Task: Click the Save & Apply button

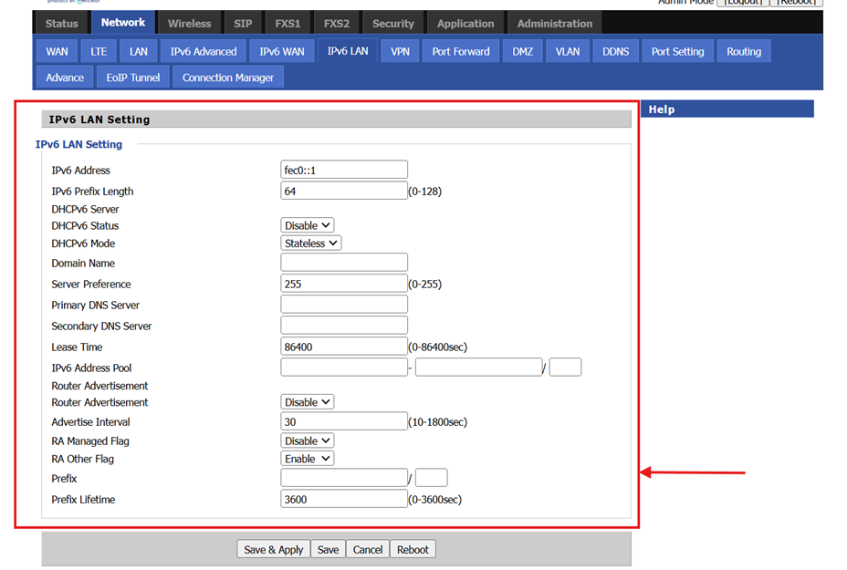Action: pos(273,549)
